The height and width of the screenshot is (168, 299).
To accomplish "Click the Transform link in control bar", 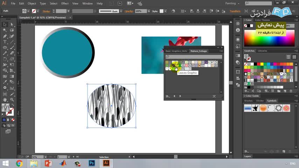I will tap(235, 11).
